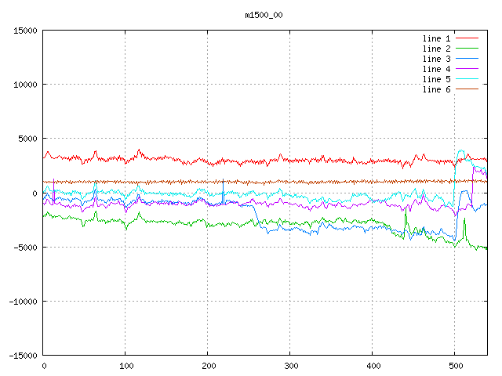
Task: Click the 400 x-axis tick label
Action: (x=372, y=366)
